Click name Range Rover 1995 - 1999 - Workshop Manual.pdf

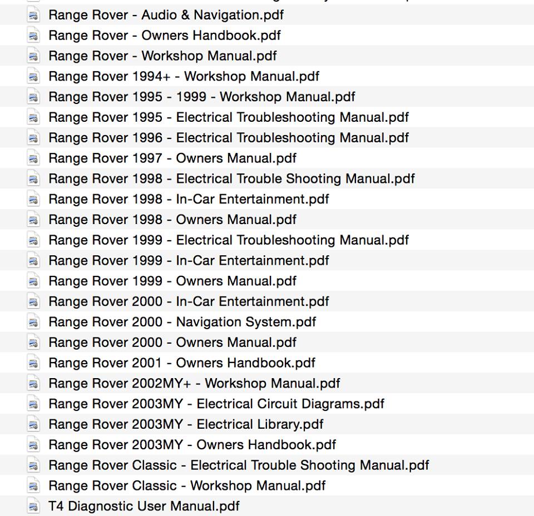pos(202,97)
